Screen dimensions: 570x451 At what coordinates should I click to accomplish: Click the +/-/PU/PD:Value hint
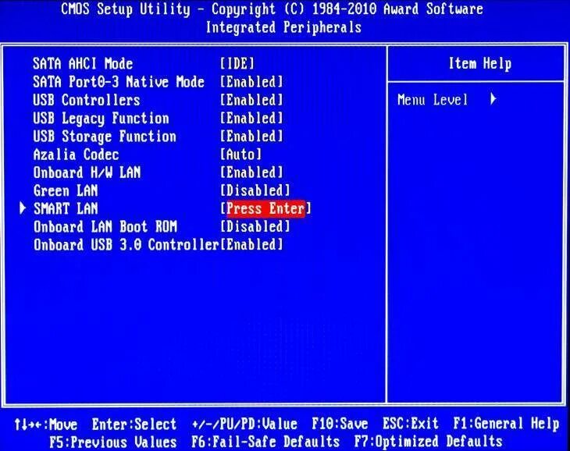(x=244, y=424)
